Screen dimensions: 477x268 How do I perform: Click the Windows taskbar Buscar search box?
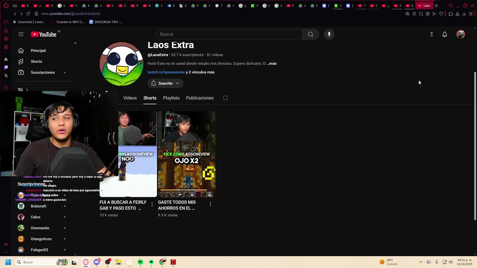(42, 262)
